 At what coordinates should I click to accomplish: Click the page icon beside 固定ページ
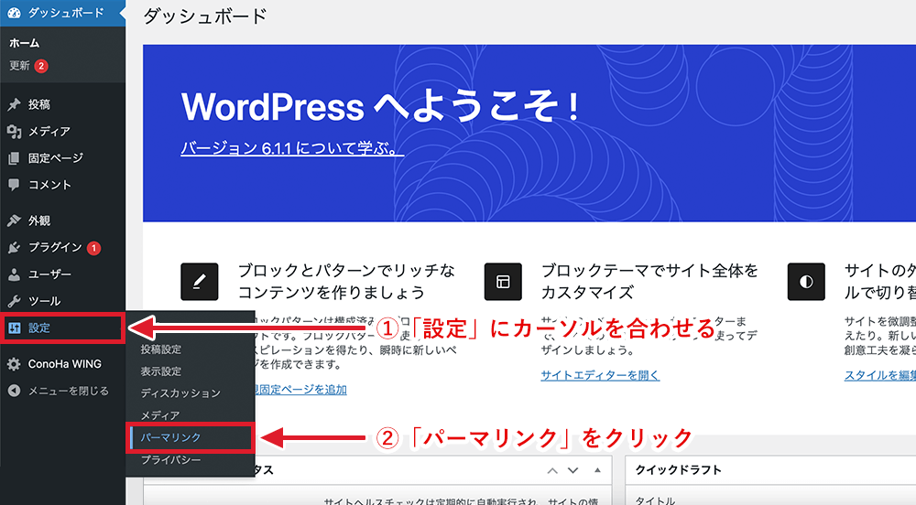[x=14, y=158]
